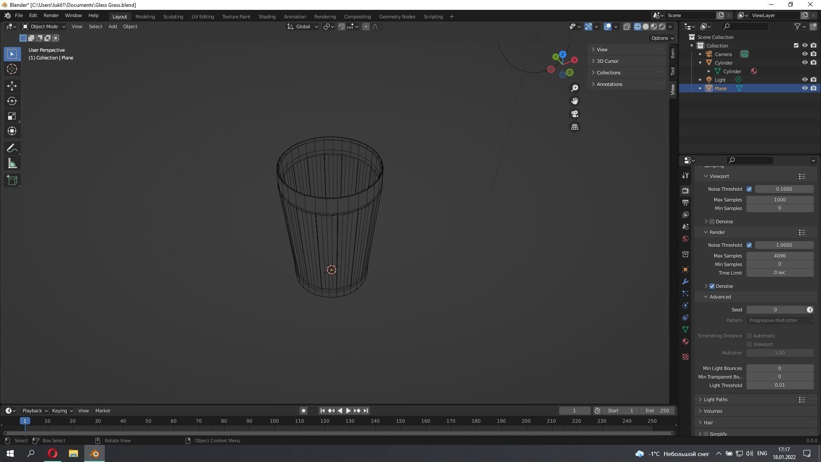Open Scene properties tab icon
Viewport: 821px width, 462px height.
(x=685, y=226)
